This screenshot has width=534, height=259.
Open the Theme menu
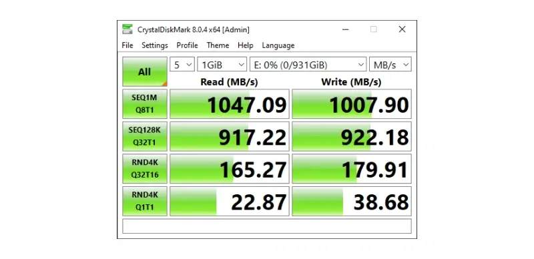click(x=218, y=45)
